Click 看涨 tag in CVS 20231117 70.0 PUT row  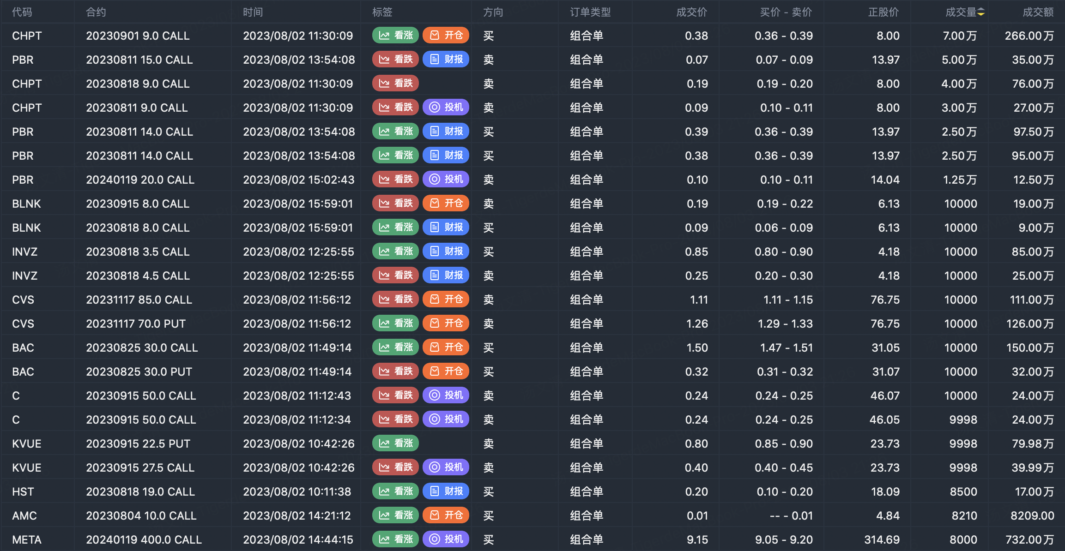395,323
